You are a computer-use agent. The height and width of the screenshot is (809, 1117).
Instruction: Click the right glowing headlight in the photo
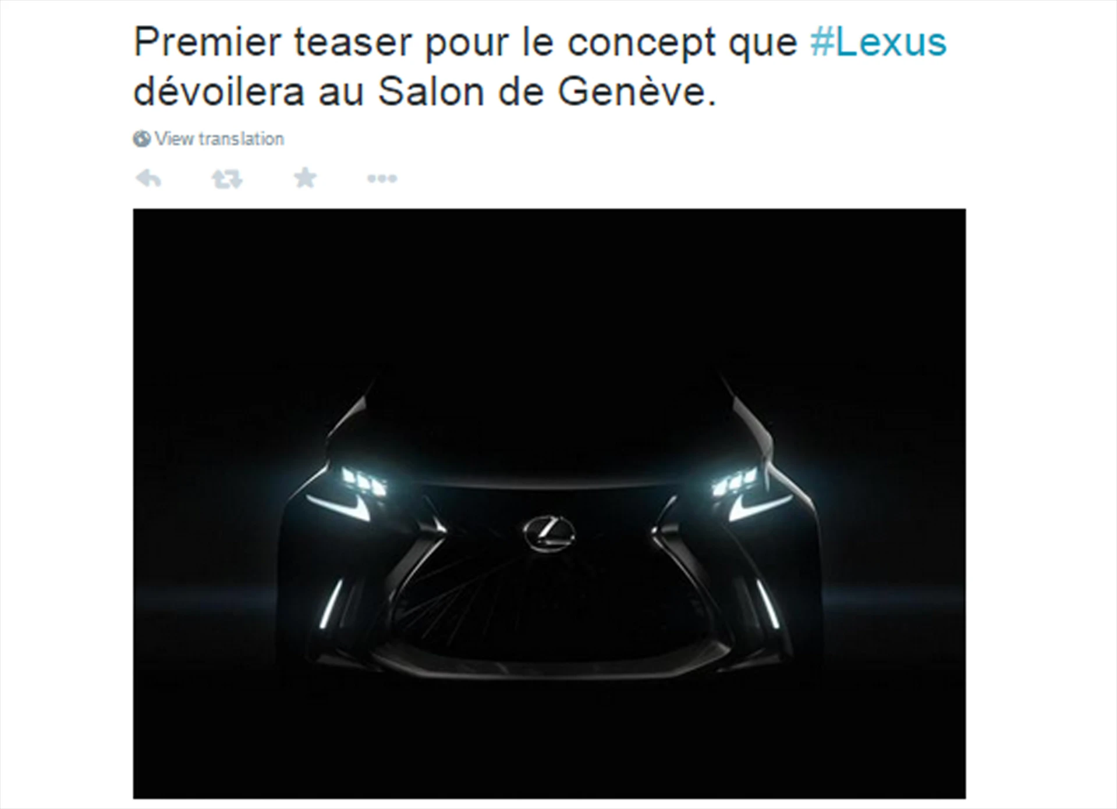coord(745,490)
